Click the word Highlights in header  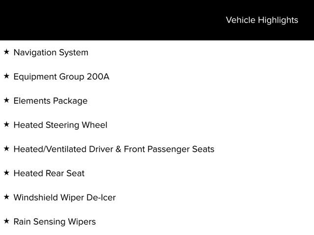[x=278, y=20]
